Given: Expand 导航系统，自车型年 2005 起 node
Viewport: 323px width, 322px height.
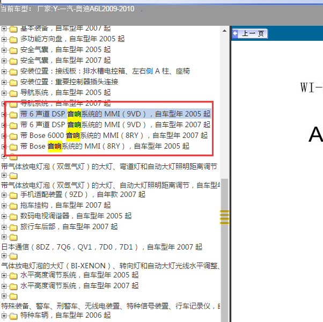Looking at the screenshot, I should pos(4,93).
